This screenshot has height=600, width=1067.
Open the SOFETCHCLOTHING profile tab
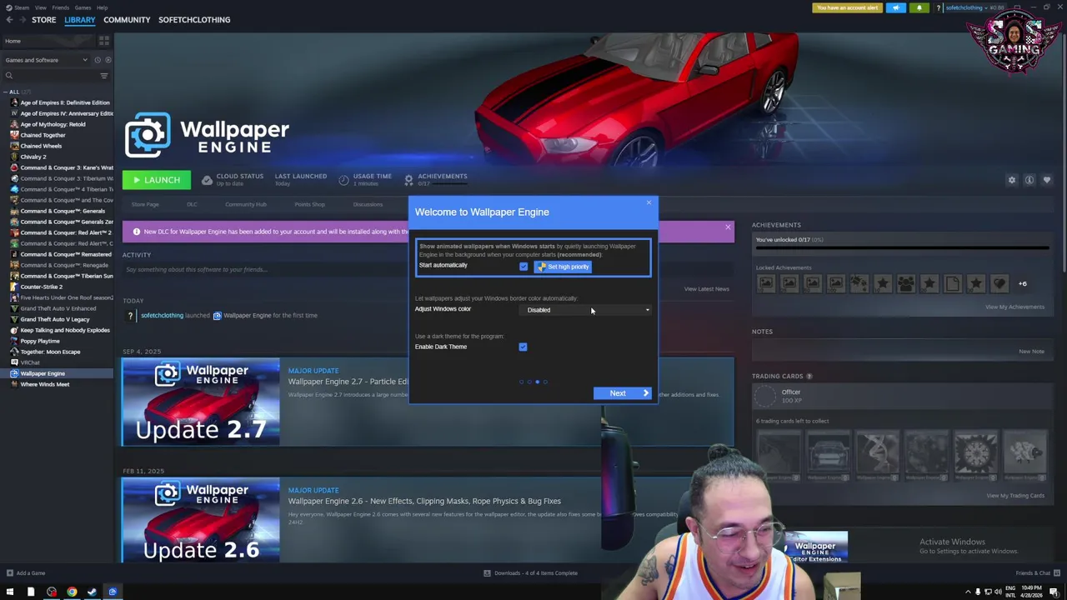[194, 19]
